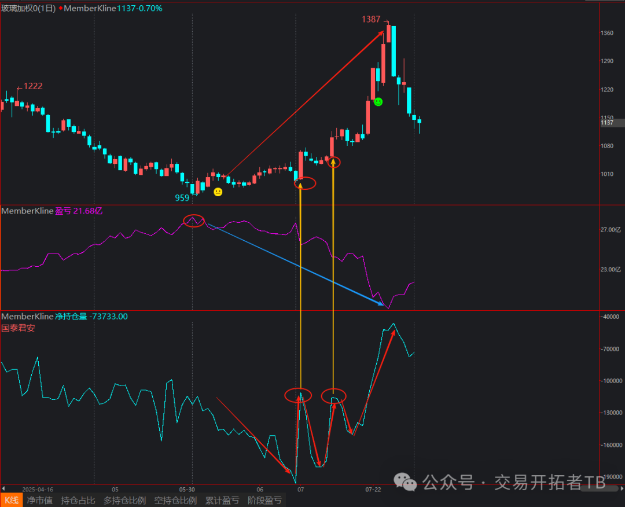The image size is (625, 507).
Task: Click the -100000 axis label
Action: pos(612,381)
